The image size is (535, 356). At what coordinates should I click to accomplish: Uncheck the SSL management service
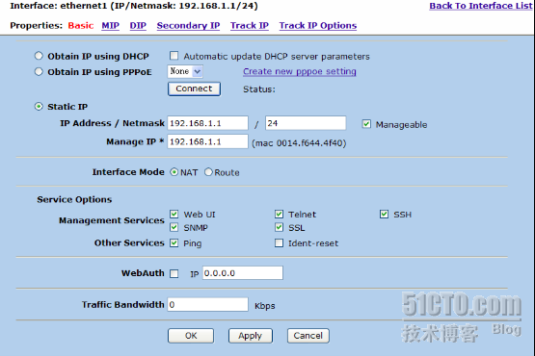[x=280, y=227]
